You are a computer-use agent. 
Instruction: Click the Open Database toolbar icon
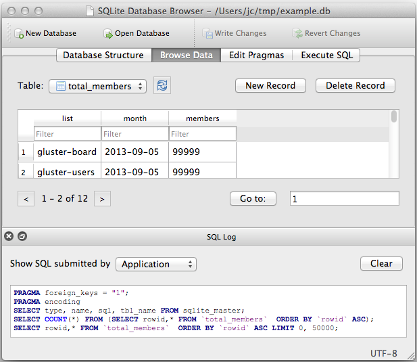(x=108, y=34)
